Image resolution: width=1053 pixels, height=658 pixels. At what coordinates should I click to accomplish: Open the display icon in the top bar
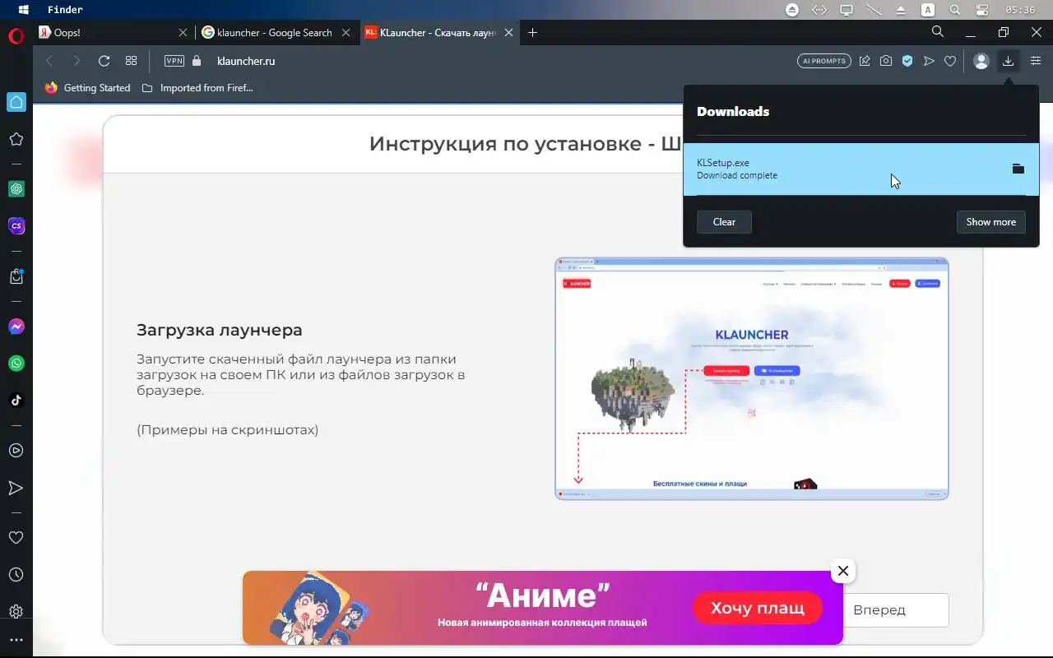[x=847, y=10]
